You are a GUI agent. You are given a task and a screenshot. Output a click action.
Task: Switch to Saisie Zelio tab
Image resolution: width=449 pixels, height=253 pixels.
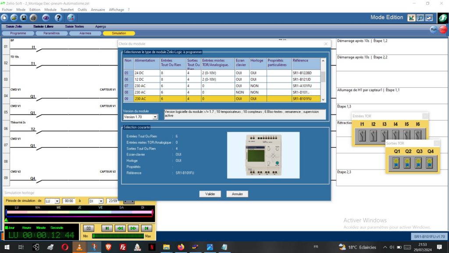(x=14, y=26)
